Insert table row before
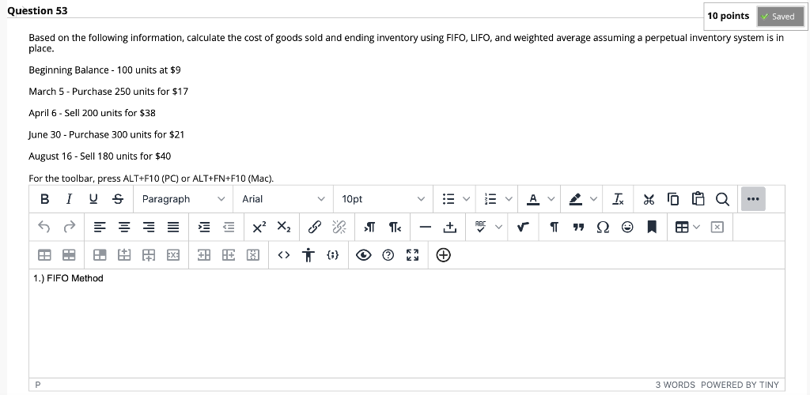 click(124, 254)
